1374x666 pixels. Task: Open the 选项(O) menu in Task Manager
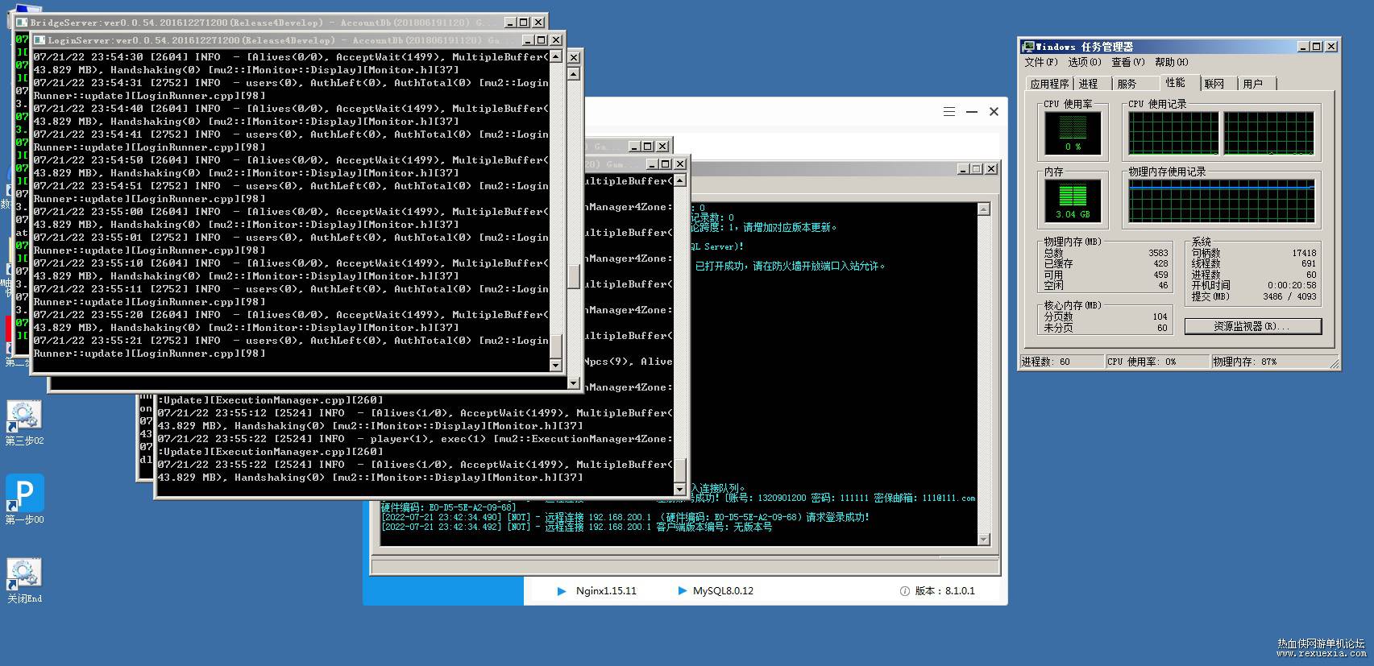[1084, 62]
